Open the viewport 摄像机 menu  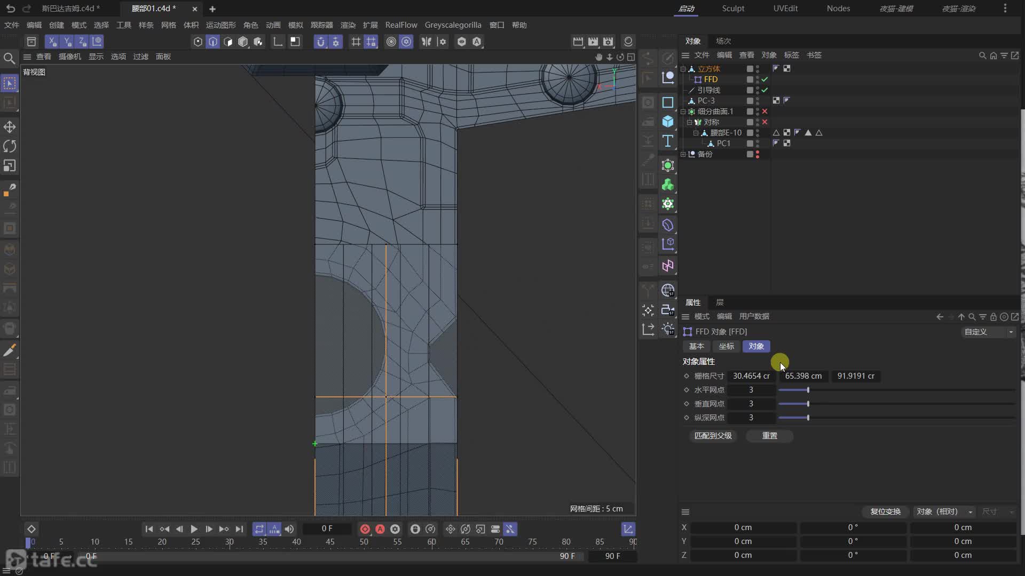(x=69, y=57)
